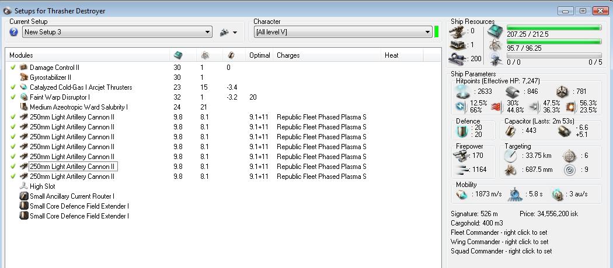613x268 pixels.
Task: Click the calibration icon showing 200
Action: [457, 59]
